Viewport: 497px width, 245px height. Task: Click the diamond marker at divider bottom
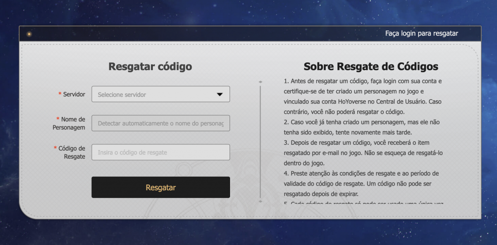pyautogui.click(x=261, y=201)
